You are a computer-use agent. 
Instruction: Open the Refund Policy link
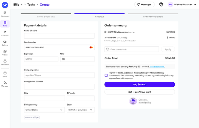tap(158, 73)
